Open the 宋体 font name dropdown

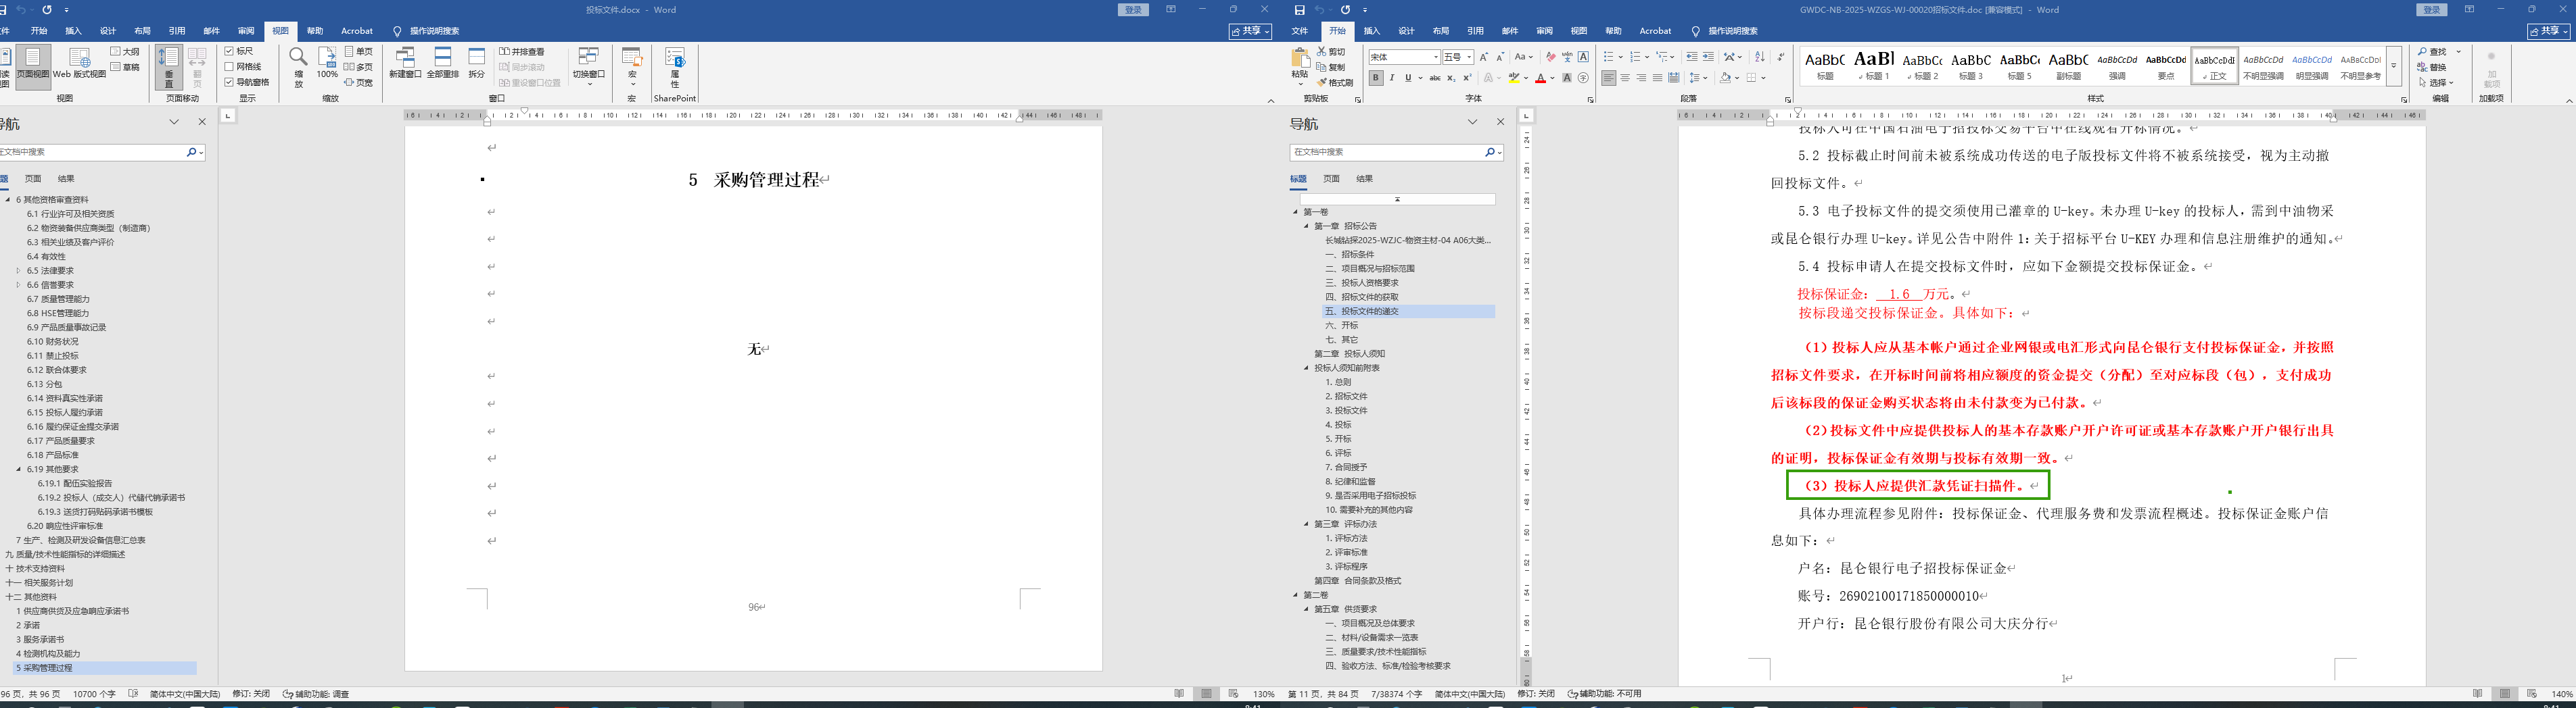[x=1436, y=58]
